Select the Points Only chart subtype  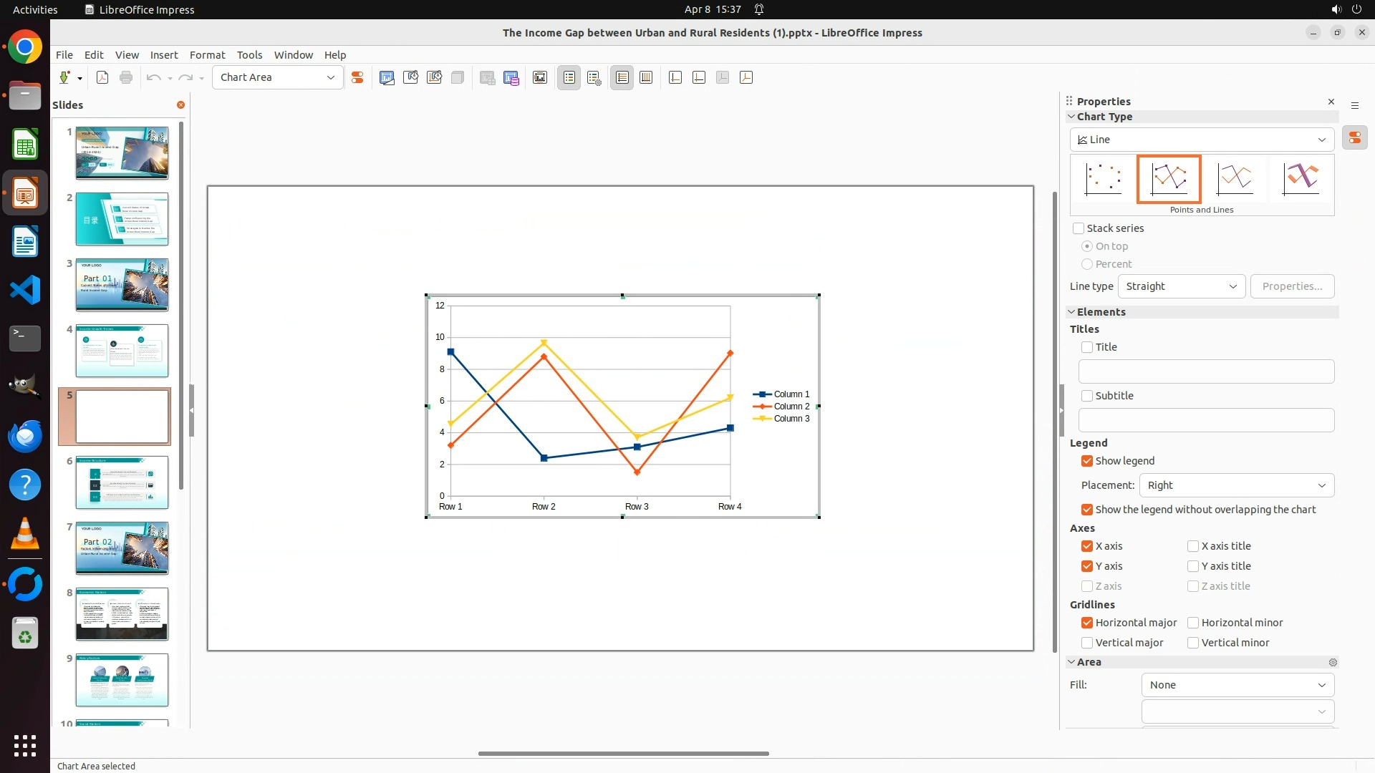pyautogui.click(x=1103, y=179)
